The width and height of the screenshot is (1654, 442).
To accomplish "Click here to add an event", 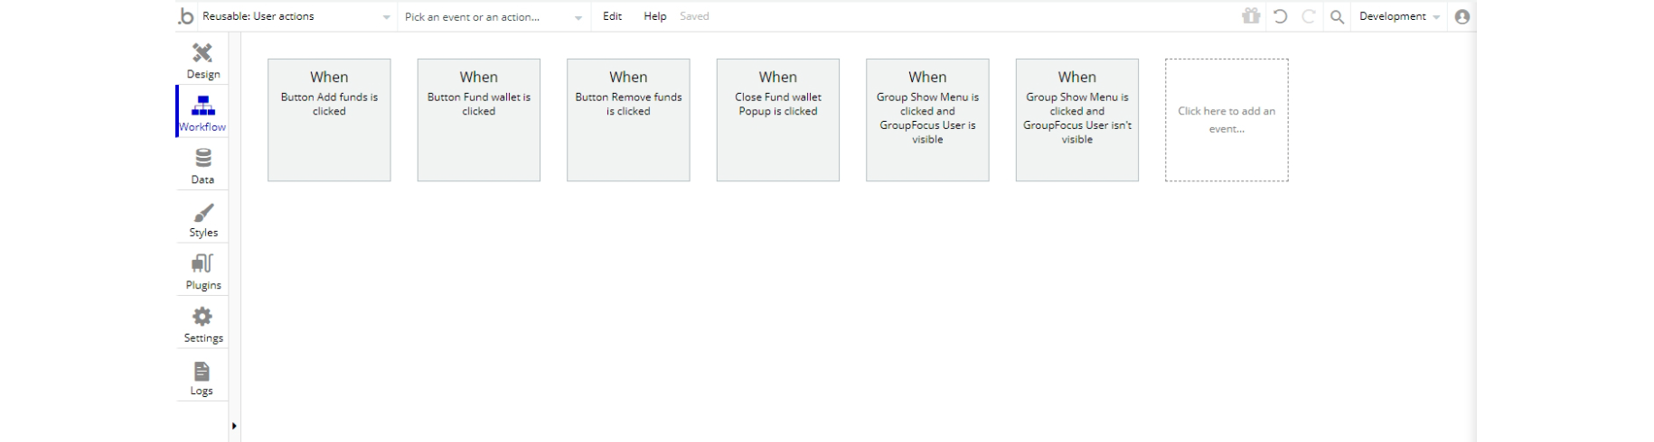I will (1226, 120).
